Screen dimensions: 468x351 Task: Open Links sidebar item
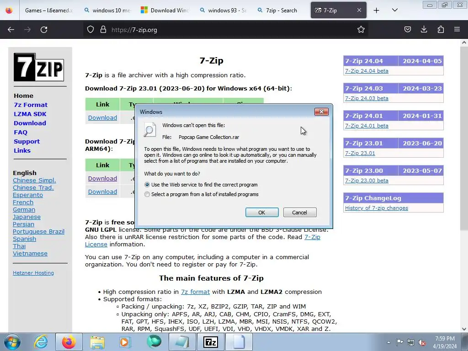(x=22, y=150)
